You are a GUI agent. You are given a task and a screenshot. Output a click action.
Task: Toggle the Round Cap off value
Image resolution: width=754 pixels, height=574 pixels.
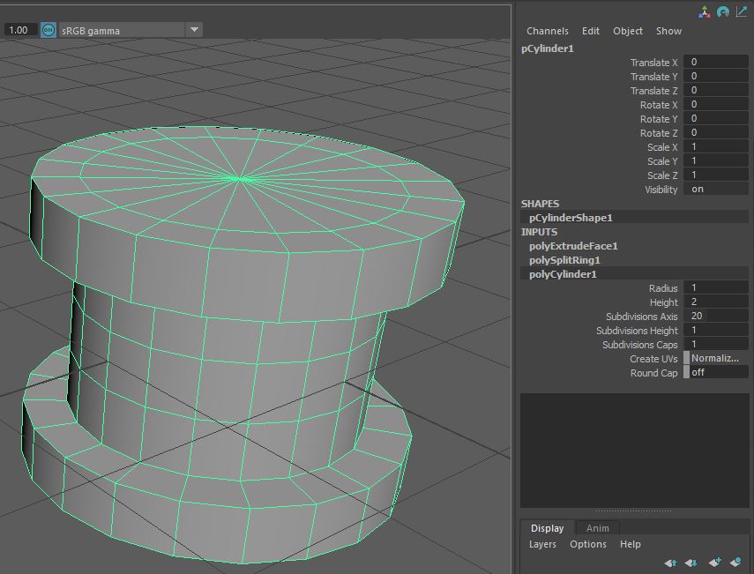pos(716,373)
